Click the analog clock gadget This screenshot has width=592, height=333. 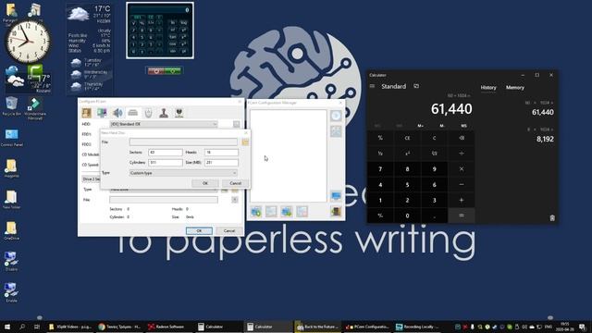(x=27, y=42)
